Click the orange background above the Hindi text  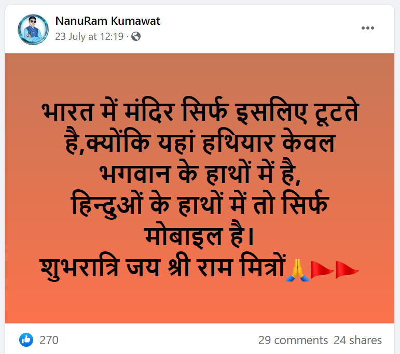200,74
